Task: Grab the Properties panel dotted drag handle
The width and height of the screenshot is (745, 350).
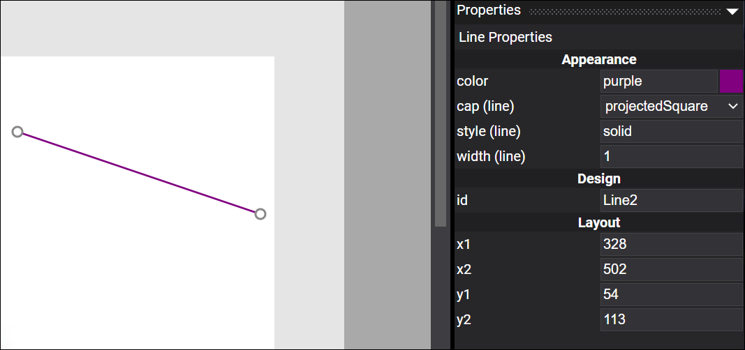Action: [625, 11]
